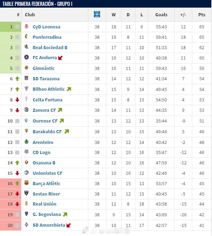Select the Pts column header
The image size is (212, 236).
click(202, 15)
